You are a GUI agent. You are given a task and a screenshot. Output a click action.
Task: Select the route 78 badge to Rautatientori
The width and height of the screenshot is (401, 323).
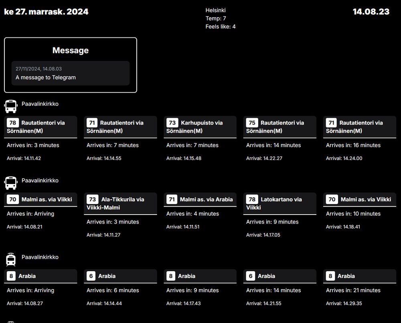(12, 123)
